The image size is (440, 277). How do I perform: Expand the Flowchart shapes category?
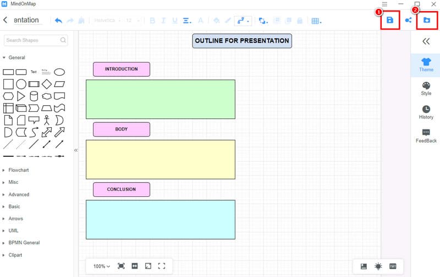coord(19,170)
